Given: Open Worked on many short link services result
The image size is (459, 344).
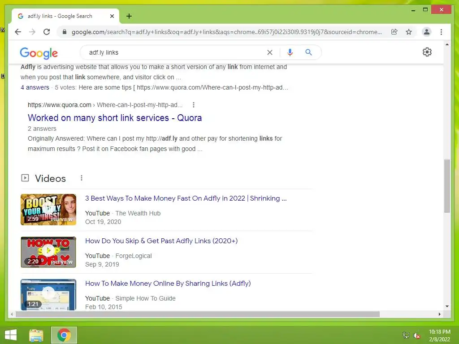Looking at the screenshot, I should click(x=115, y=118).
